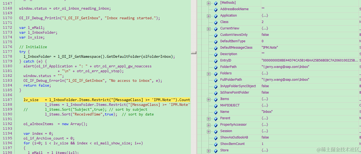361x154 pixels.
Task: Click the OI_IF_Debug_Println "Inbox reading started." line
Action: click(90, 18)
